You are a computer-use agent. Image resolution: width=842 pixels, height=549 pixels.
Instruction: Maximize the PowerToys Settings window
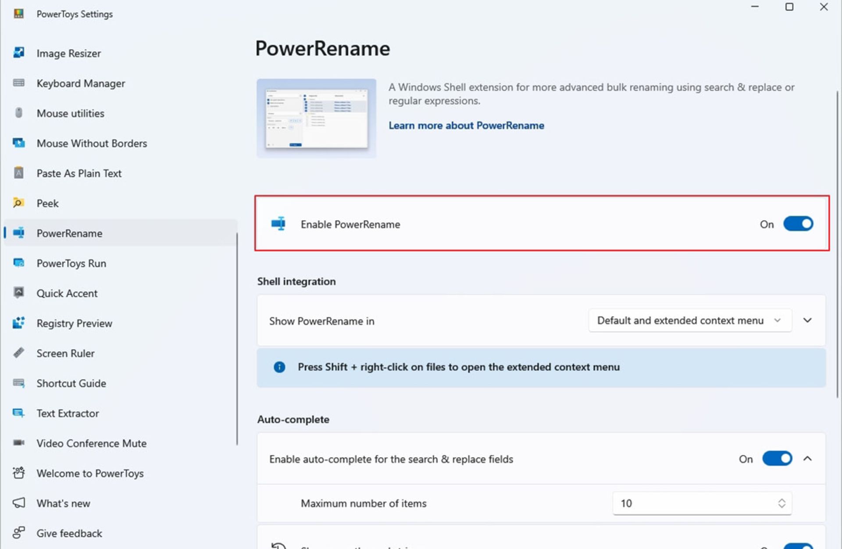coord(789,7)
